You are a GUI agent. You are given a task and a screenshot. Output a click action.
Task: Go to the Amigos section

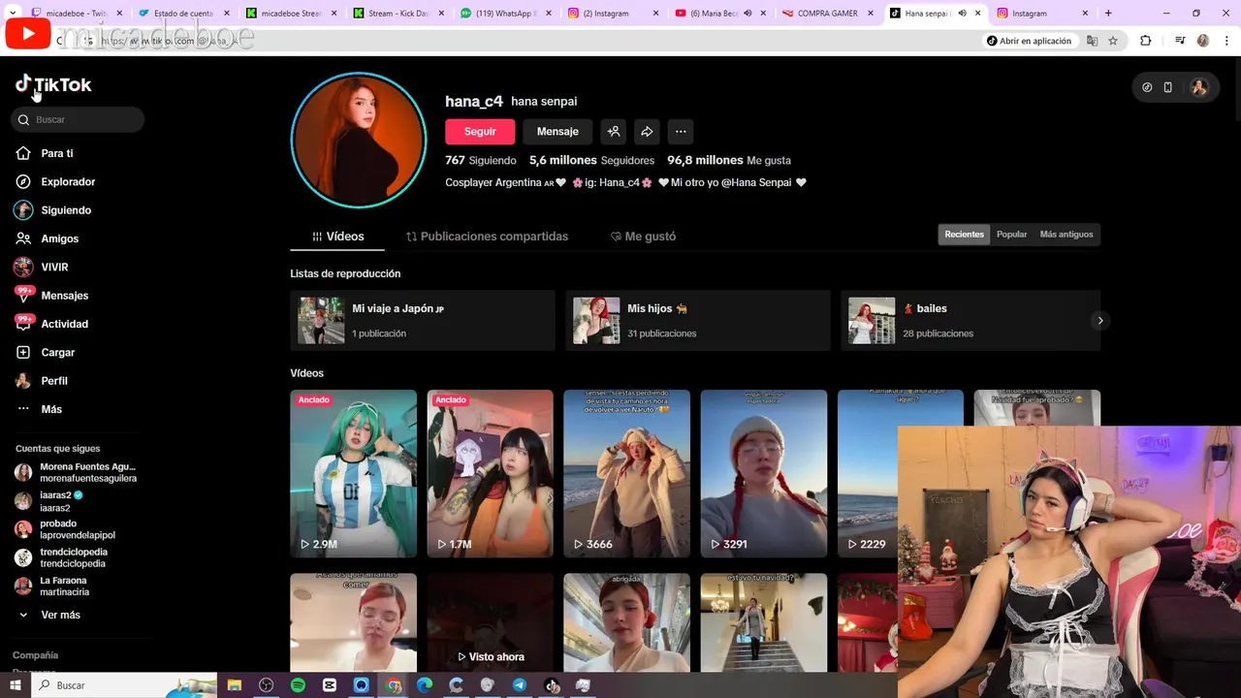(59, 238)
